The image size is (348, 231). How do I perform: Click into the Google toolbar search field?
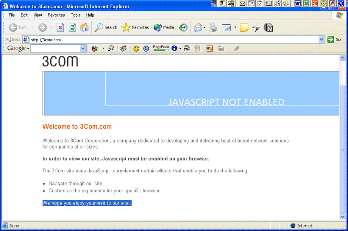[x=56, y=48]
